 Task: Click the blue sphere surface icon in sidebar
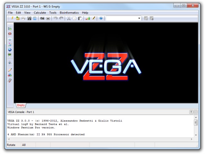(x=10, y=50)
